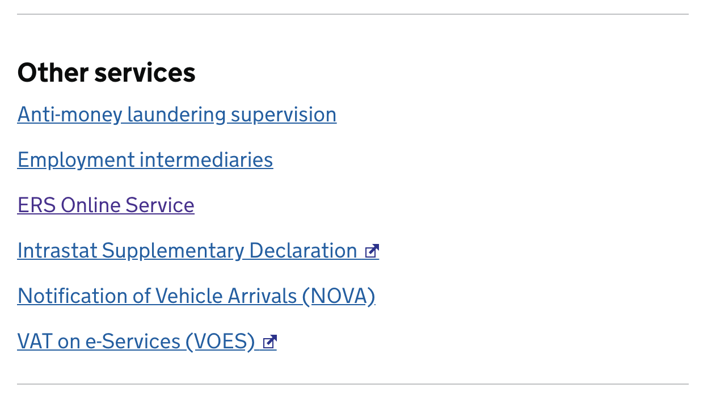Click the word 'Employment' in the second link

pos(76,161)
